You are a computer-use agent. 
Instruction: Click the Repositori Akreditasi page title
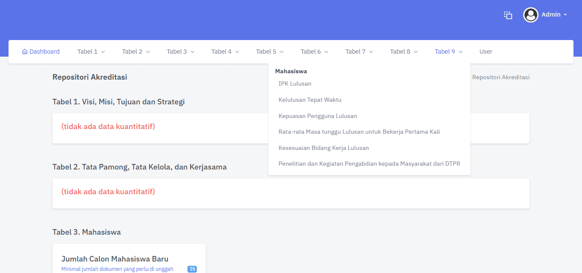(90, 77)
